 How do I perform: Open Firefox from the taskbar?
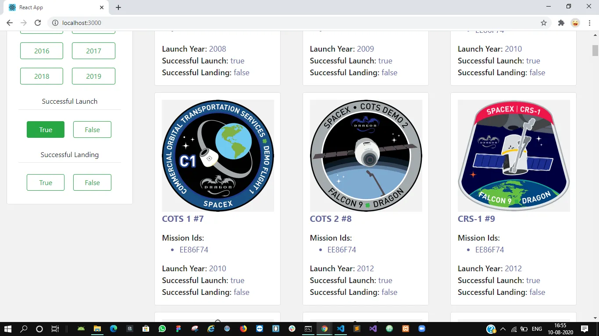point(243,329)
